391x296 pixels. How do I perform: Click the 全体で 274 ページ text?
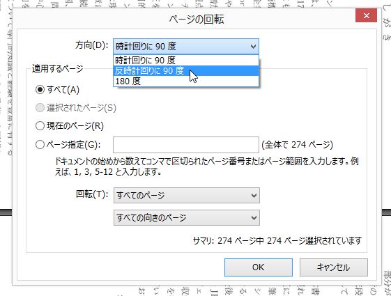pos(297,144)
